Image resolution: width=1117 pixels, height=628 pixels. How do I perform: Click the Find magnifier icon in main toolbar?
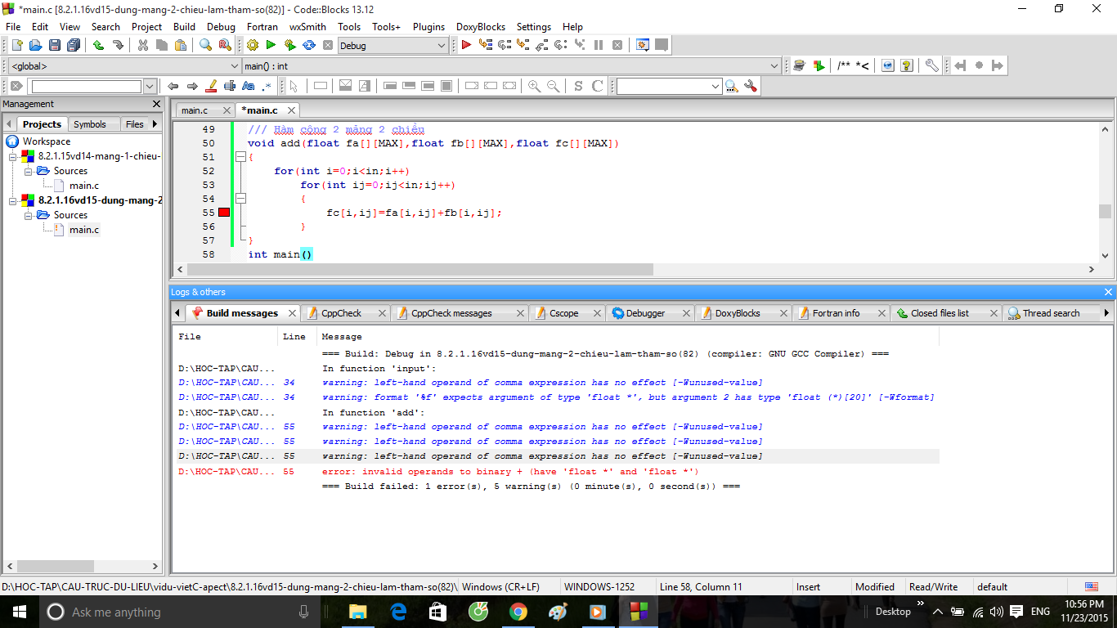(x=206, y=46)
